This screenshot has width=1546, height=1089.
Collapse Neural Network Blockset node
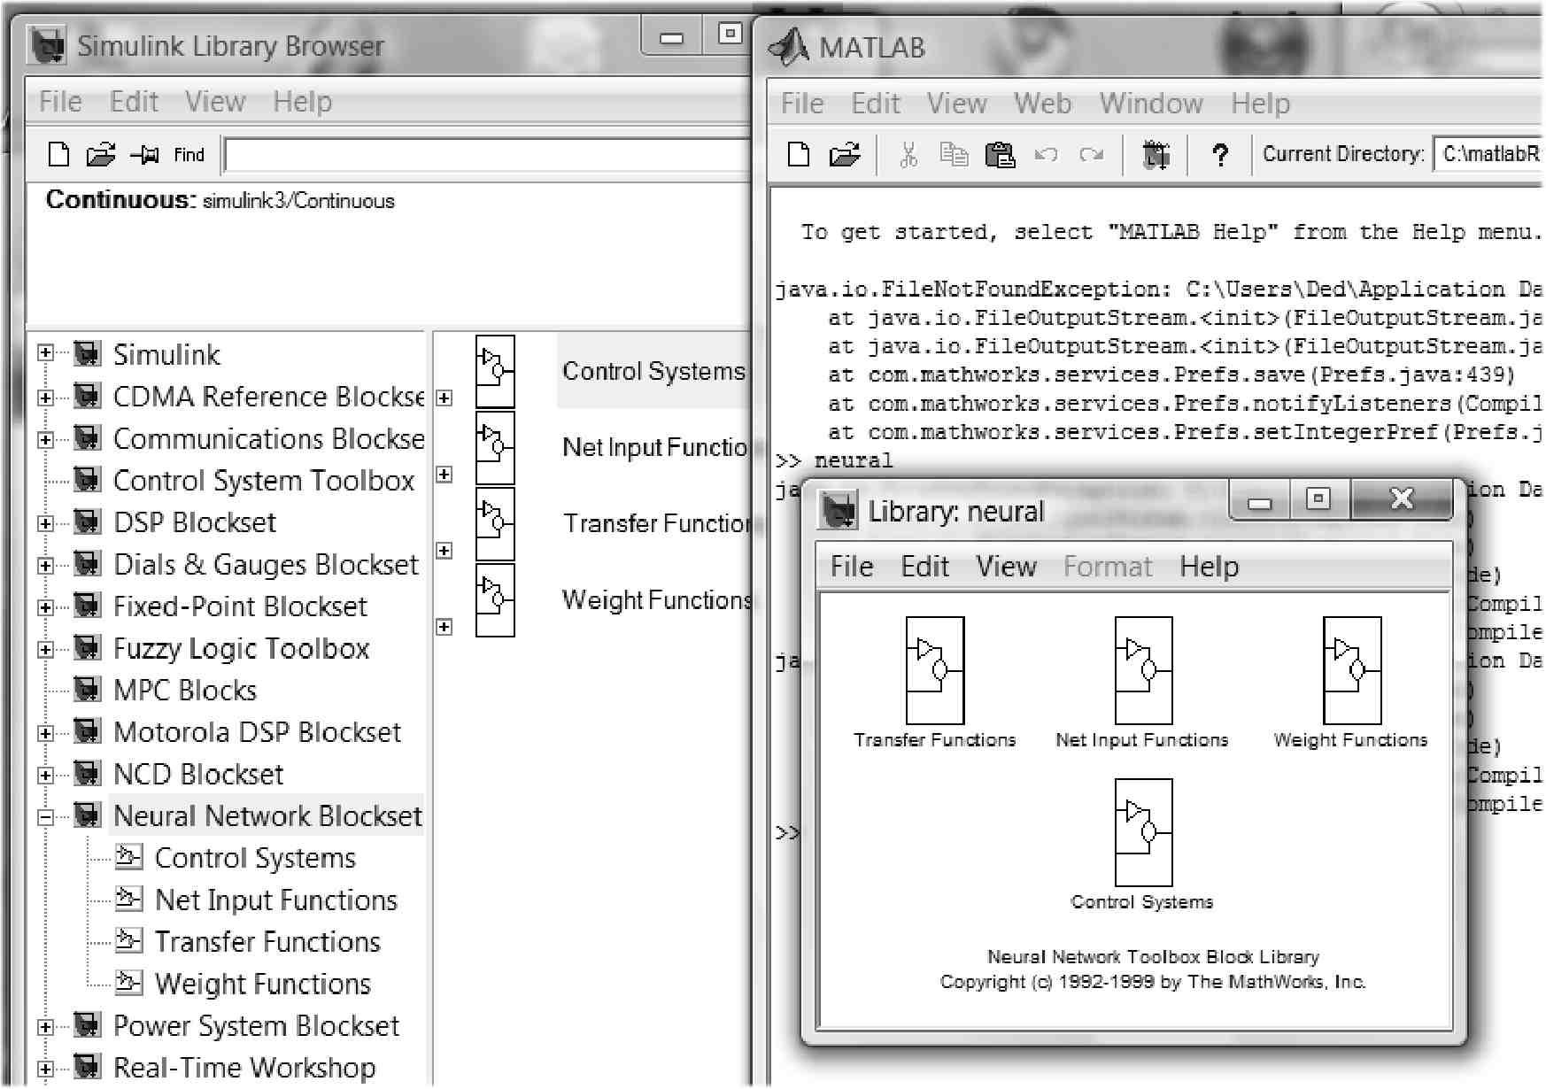pyautogui.click(x=46, y=817)
